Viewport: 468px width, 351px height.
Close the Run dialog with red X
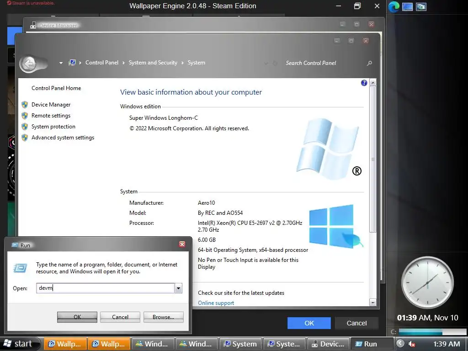[182, 245]
